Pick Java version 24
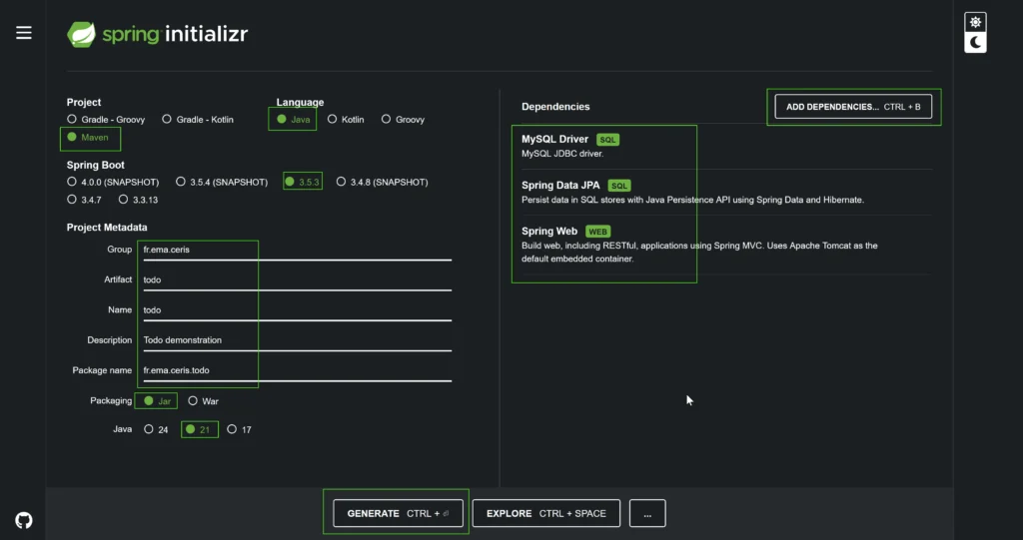This screenshot has width=1023, height=540. click(156, 429)
